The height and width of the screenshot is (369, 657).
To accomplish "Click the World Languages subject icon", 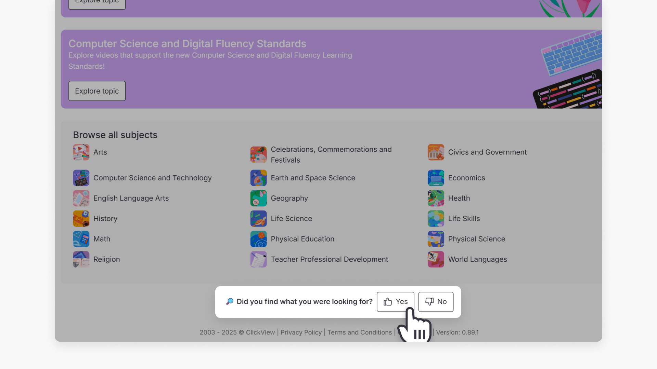I will (x=436, y=259).
